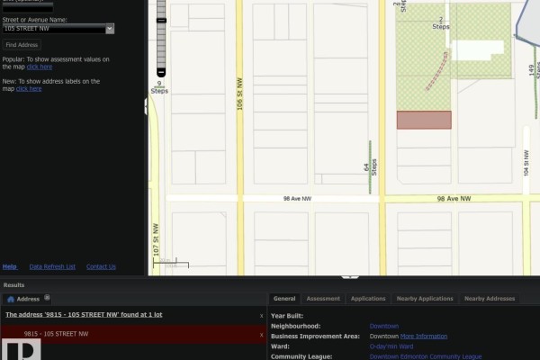Collapse the Results panel via divider handle

350,277
